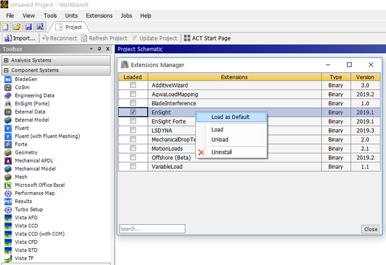This screenshot has height=265, width=386.
Task: Uncheck the EnSight loaded checkbox
Action: coord(133,112)
